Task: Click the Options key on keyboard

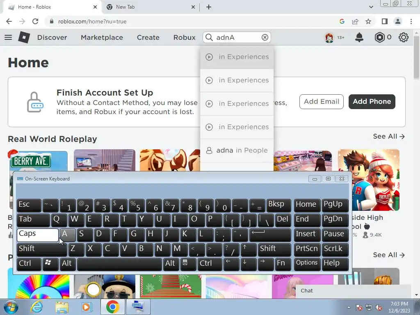Action: 307,265
